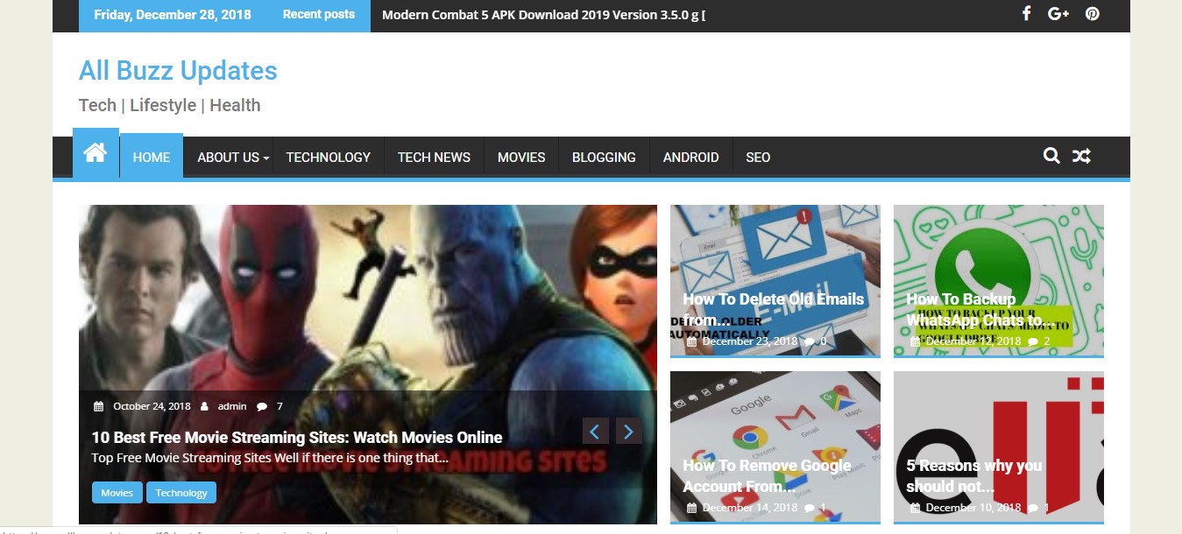Open the ANDROID menu item
The height and width of the screenshot is (534, 1182).
690,158
